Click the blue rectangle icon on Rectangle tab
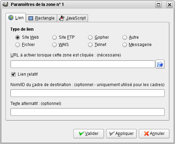The width and height of the screenshot is (175, 144). 31,18
